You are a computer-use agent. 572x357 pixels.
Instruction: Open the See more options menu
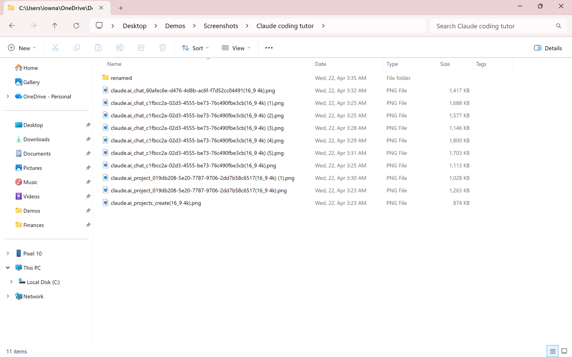pyautogui.click(x=269, y=48)
